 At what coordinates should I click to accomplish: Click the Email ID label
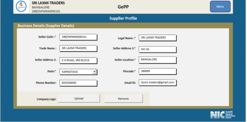(130, 83)
